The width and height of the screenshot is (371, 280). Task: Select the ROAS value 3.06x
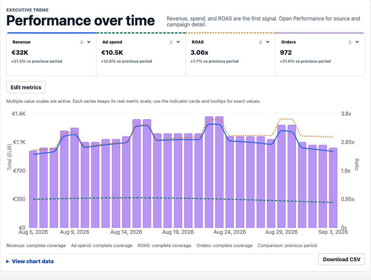pos(199,53)
